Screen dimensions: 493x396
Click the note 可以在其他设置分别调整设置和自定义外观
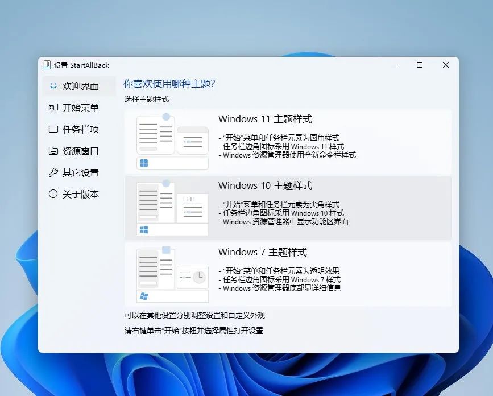tap(194, 315)
